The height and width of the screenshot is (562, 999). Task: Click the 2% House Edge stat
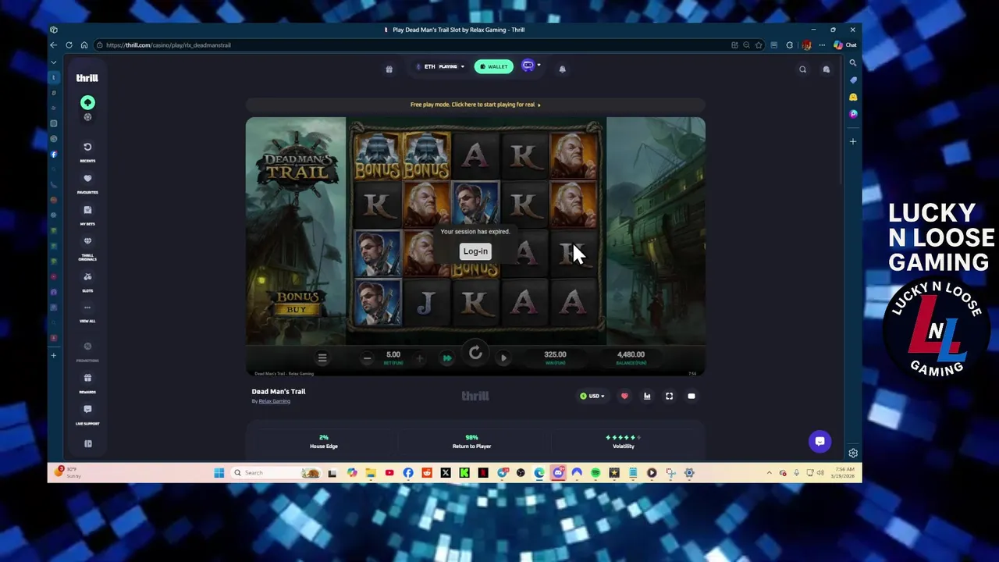[323, 442]
